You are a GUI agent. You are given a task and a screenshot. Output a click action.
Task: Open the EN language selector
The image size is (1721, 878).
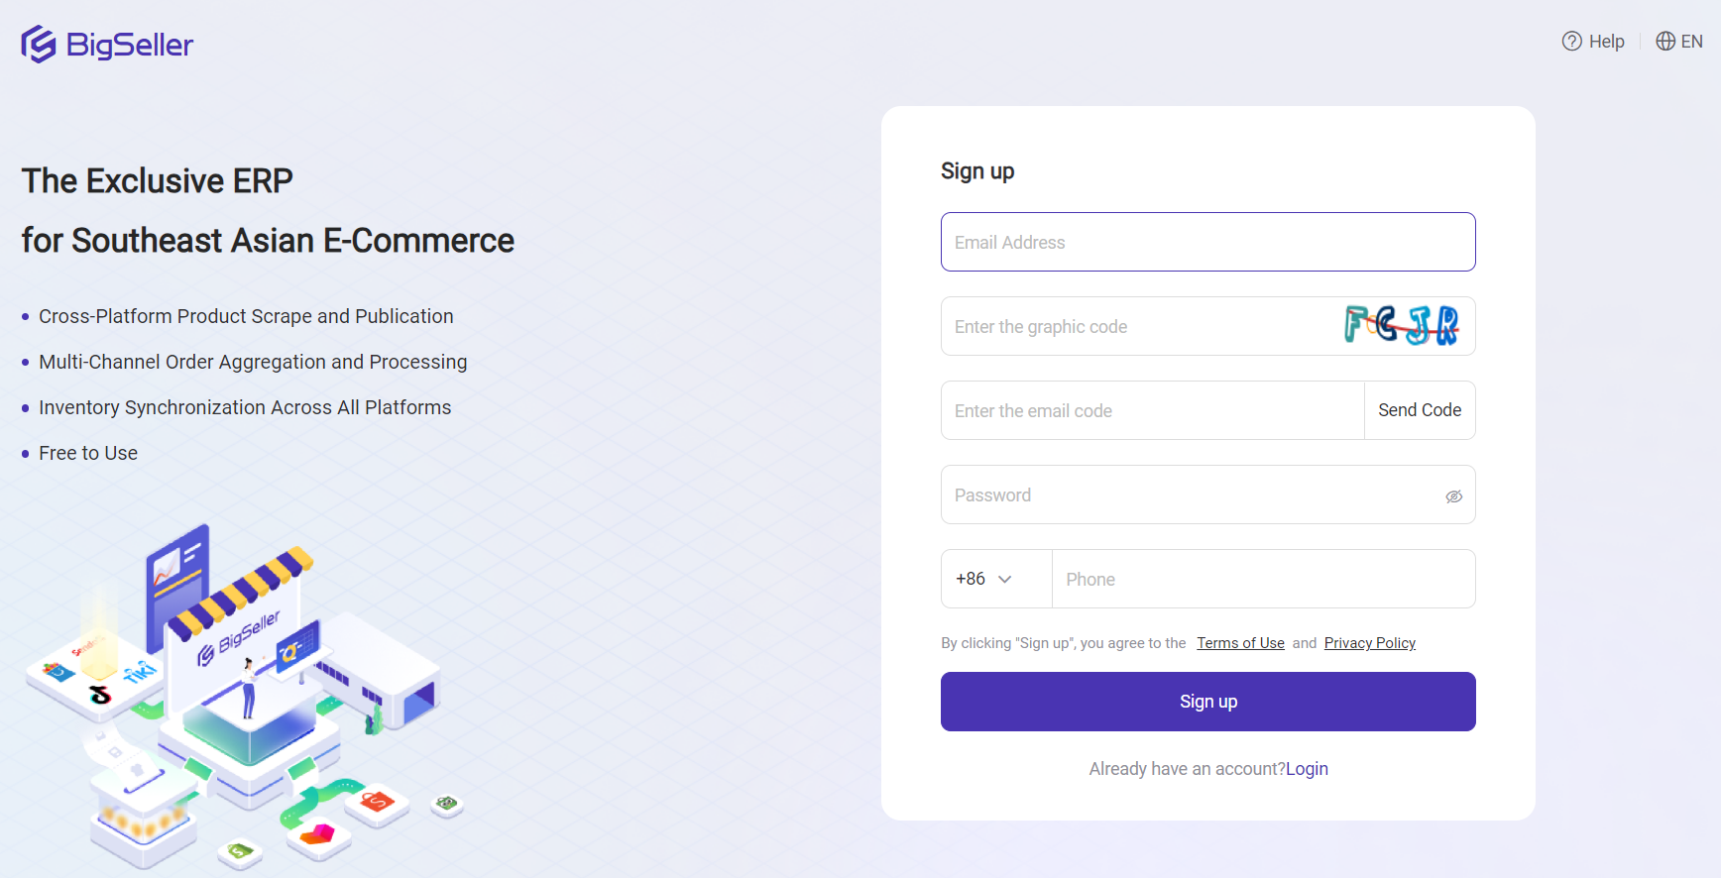coord(1690,41)
